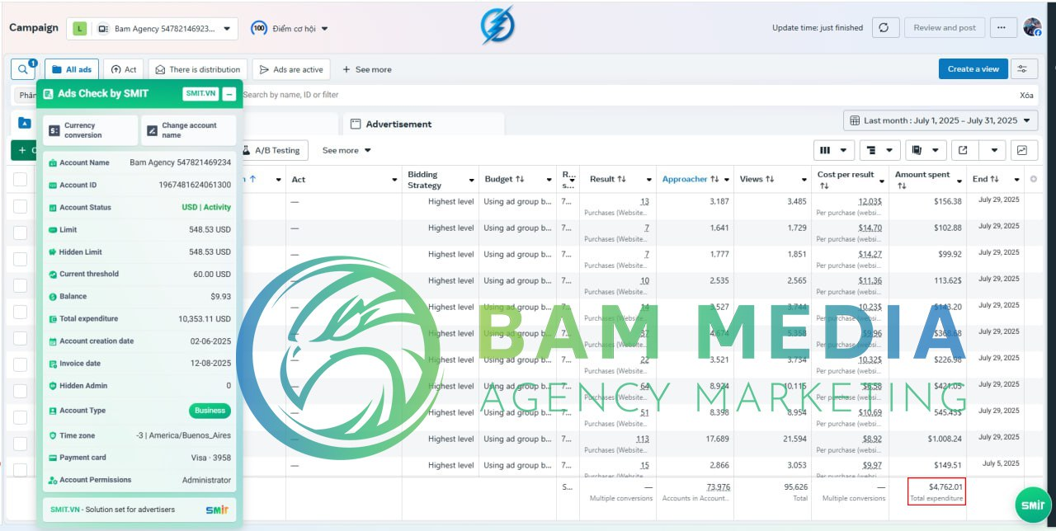This screenshot has width=1056, height=531.
Task: Click the Business account type badge
Action: (210, 411)
